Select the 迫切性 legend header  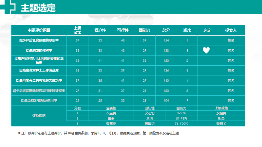point(150,108)
